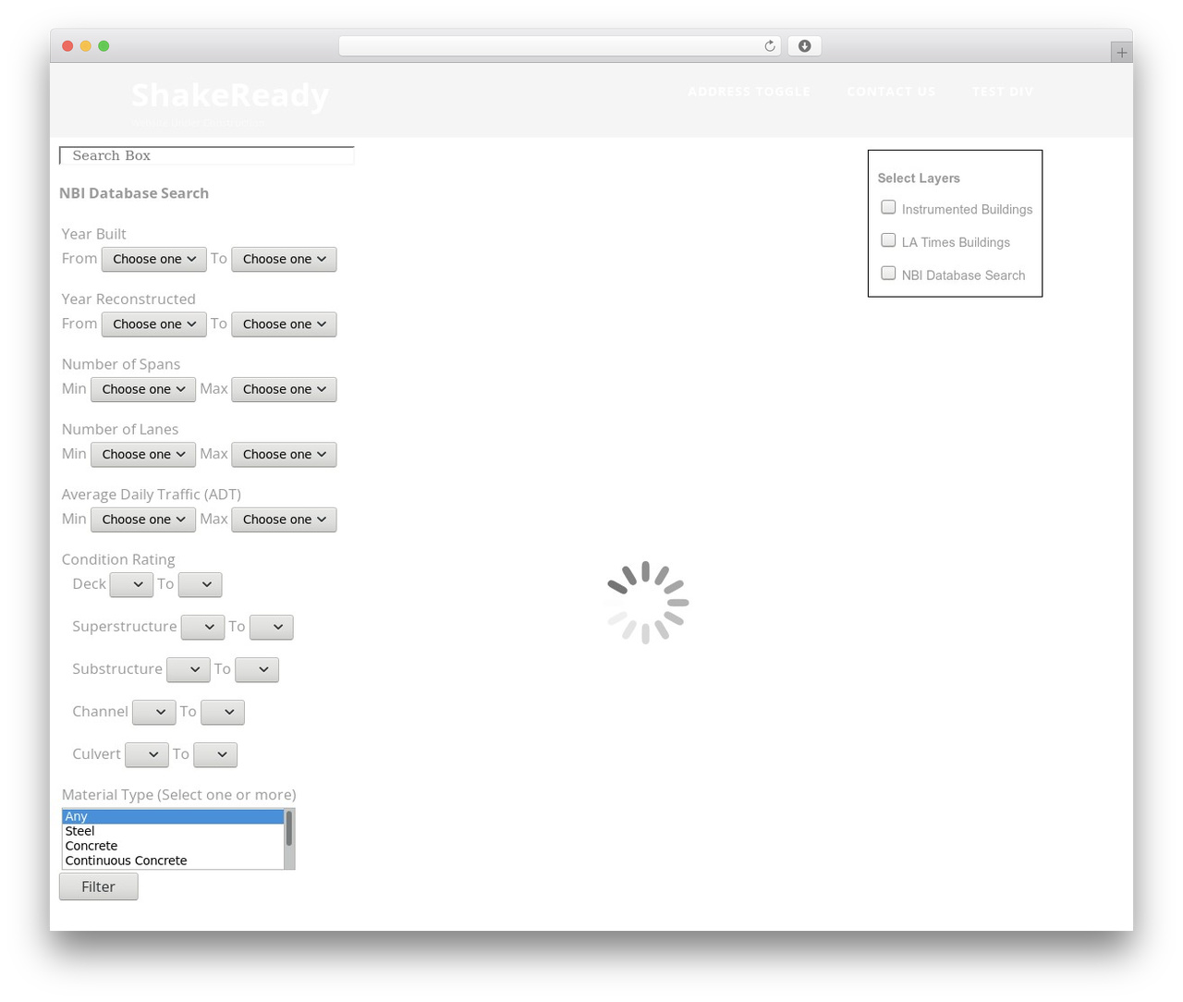Select Concrete in Material Type list
1183x1002 pixels.
point(173,846)
